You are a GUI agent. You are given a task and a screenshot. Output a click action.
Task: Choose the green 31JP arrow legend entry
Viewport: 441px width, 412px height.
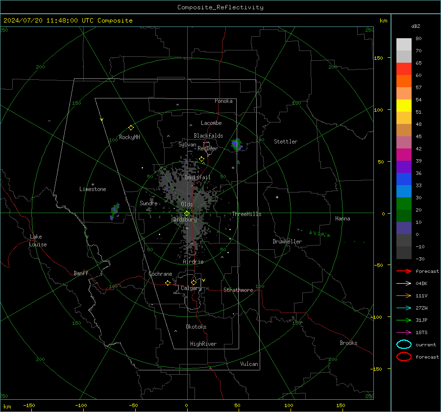(x=404, y=320)
